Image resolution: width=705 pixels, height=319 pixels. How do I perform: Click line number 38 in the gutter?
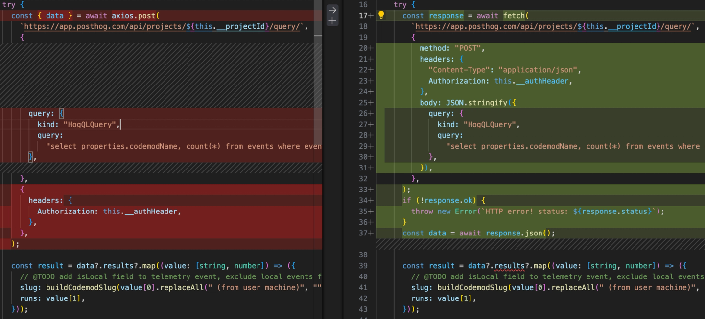[x=363, y=255]
